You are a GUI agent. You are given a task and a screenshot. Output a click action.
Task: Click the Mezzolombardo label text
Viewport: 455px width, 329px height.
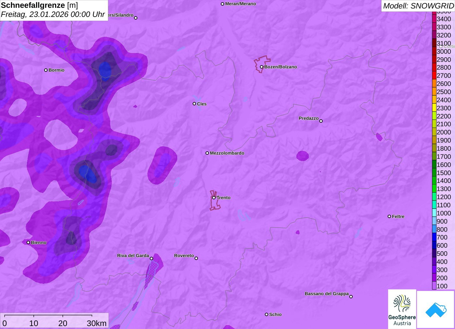(227, 153)
